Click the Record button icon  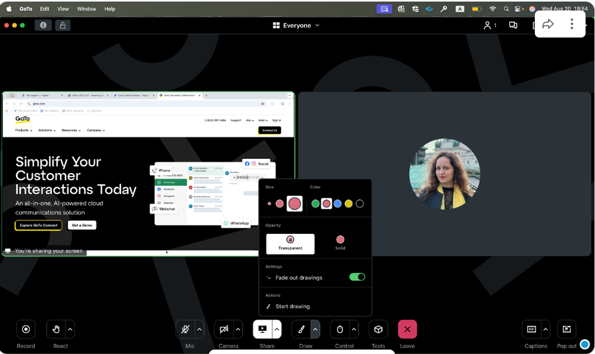click(26, 329)
